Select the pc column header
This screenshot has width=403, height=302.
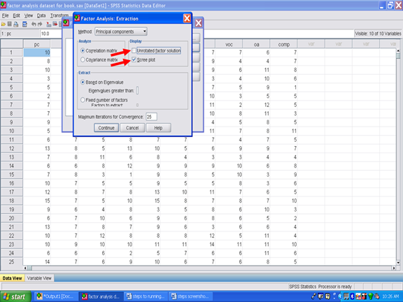37,45
